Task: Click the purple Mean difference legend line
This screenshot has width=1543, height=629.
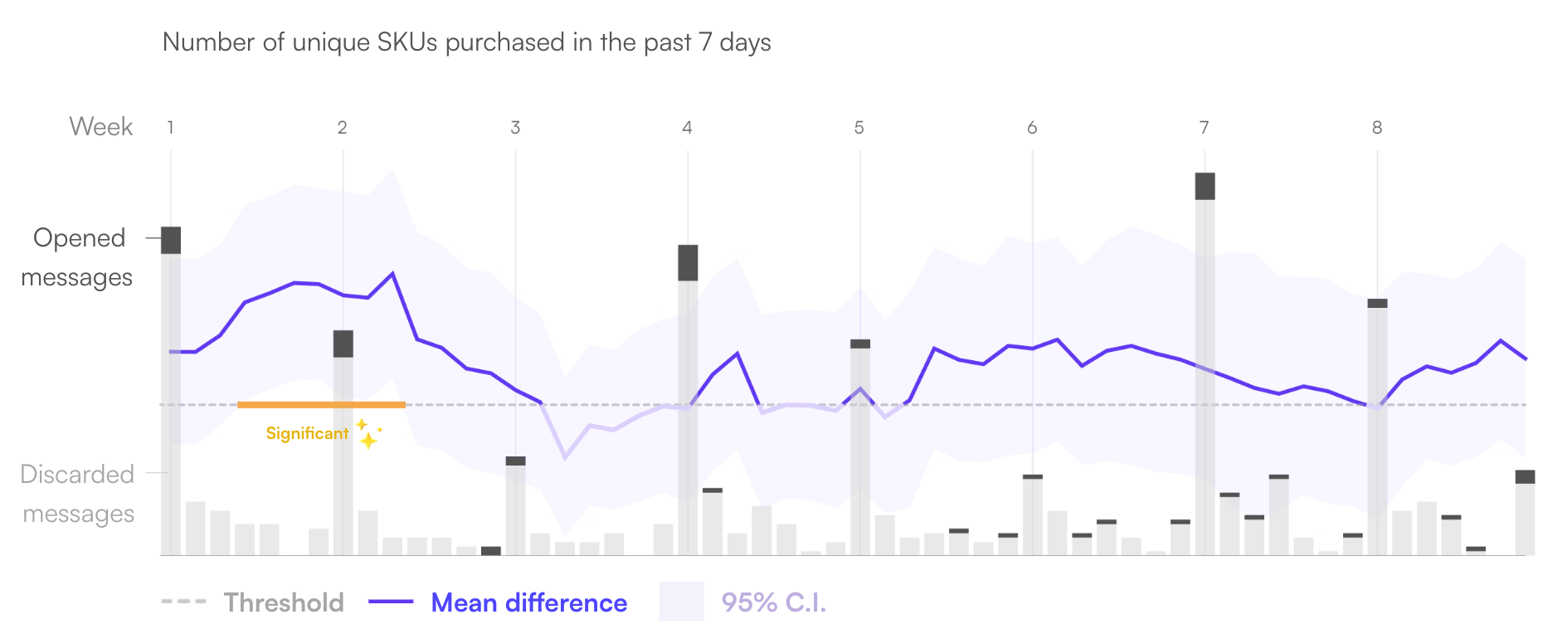Action: 391,602
